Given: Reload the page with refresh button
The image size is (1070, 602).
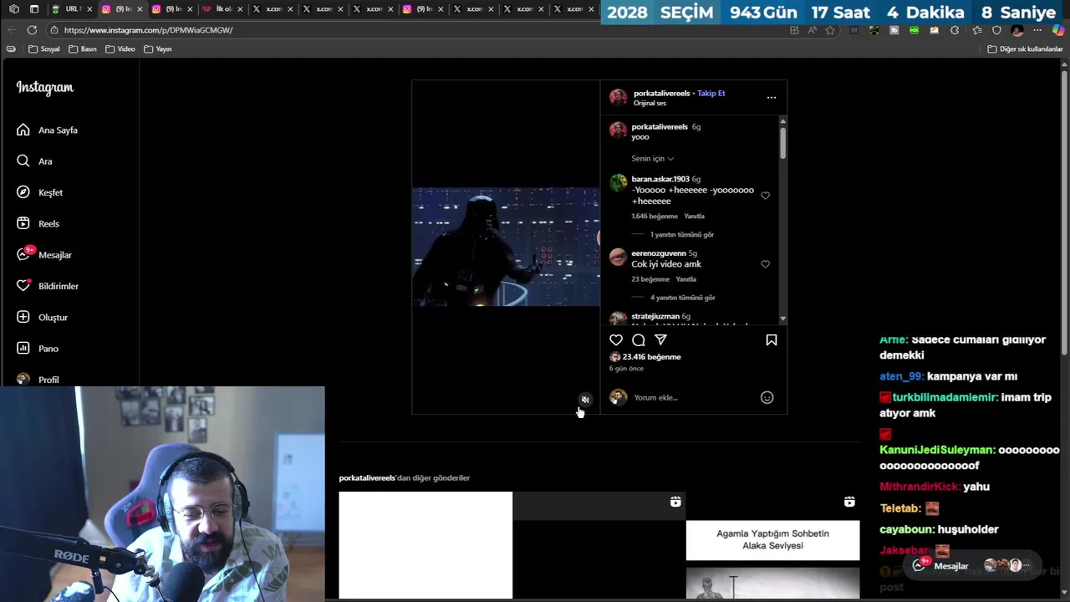Looking at the screenshot, I should [x=32, y=30].
